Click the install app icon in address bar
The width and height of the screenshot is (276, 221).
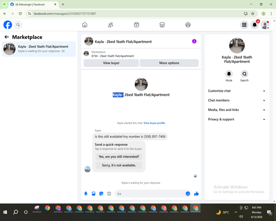246,14
